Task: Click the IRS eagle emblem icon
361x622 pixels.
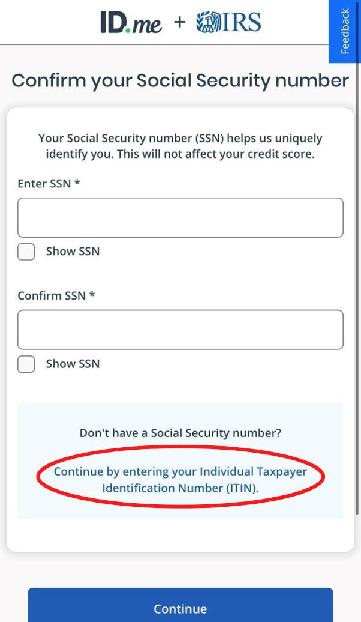Action: point(208,22)
